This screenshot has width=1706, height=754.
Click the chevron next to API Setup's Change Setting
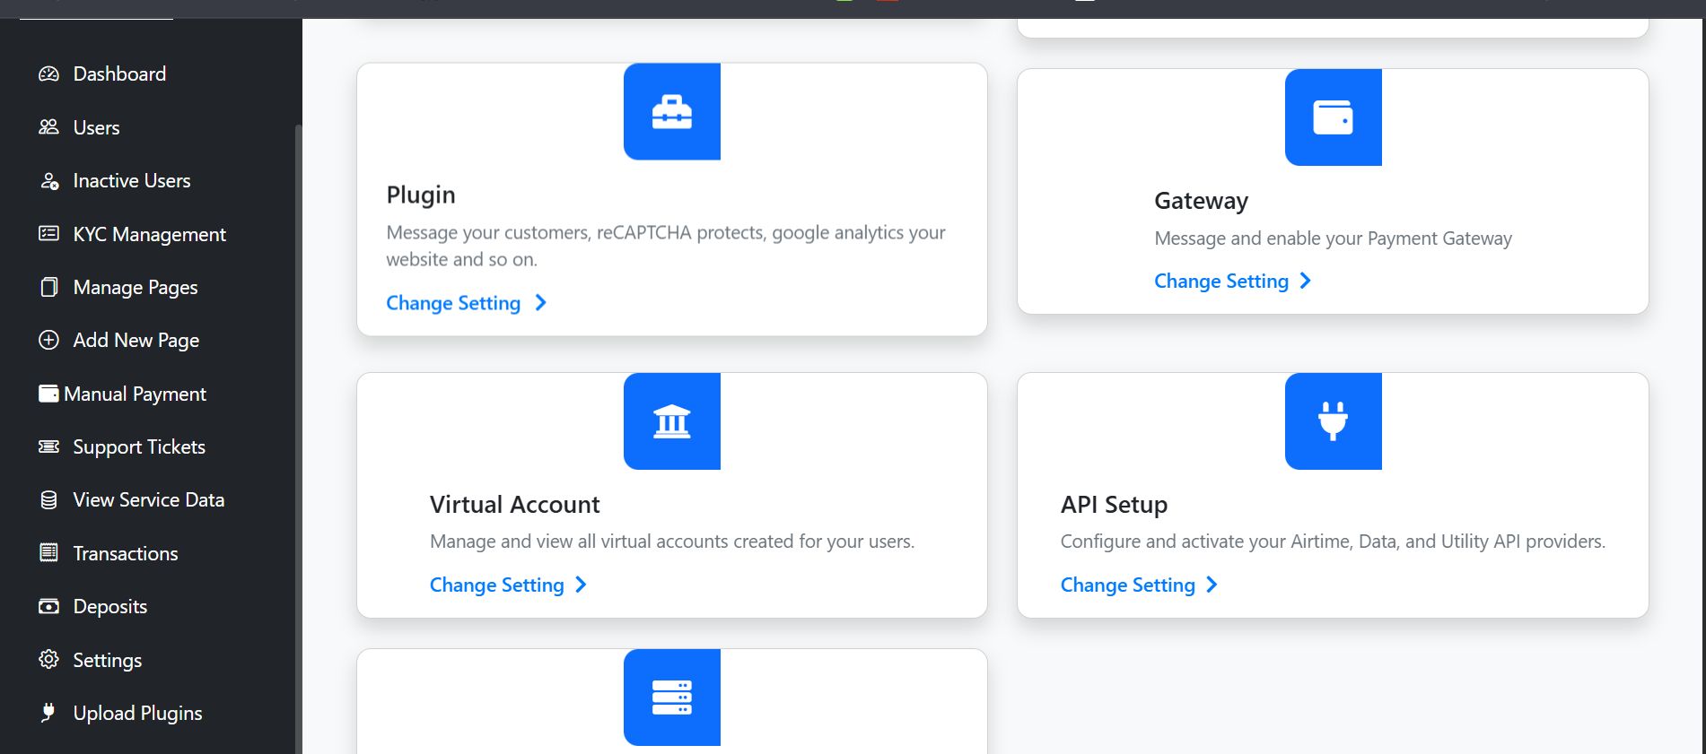point(1212,585)
